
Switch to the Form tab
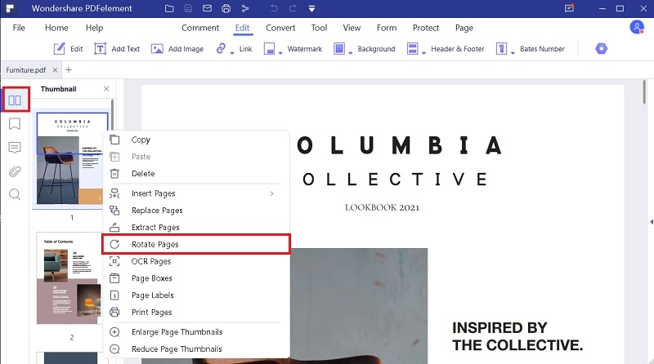point(387,28)
